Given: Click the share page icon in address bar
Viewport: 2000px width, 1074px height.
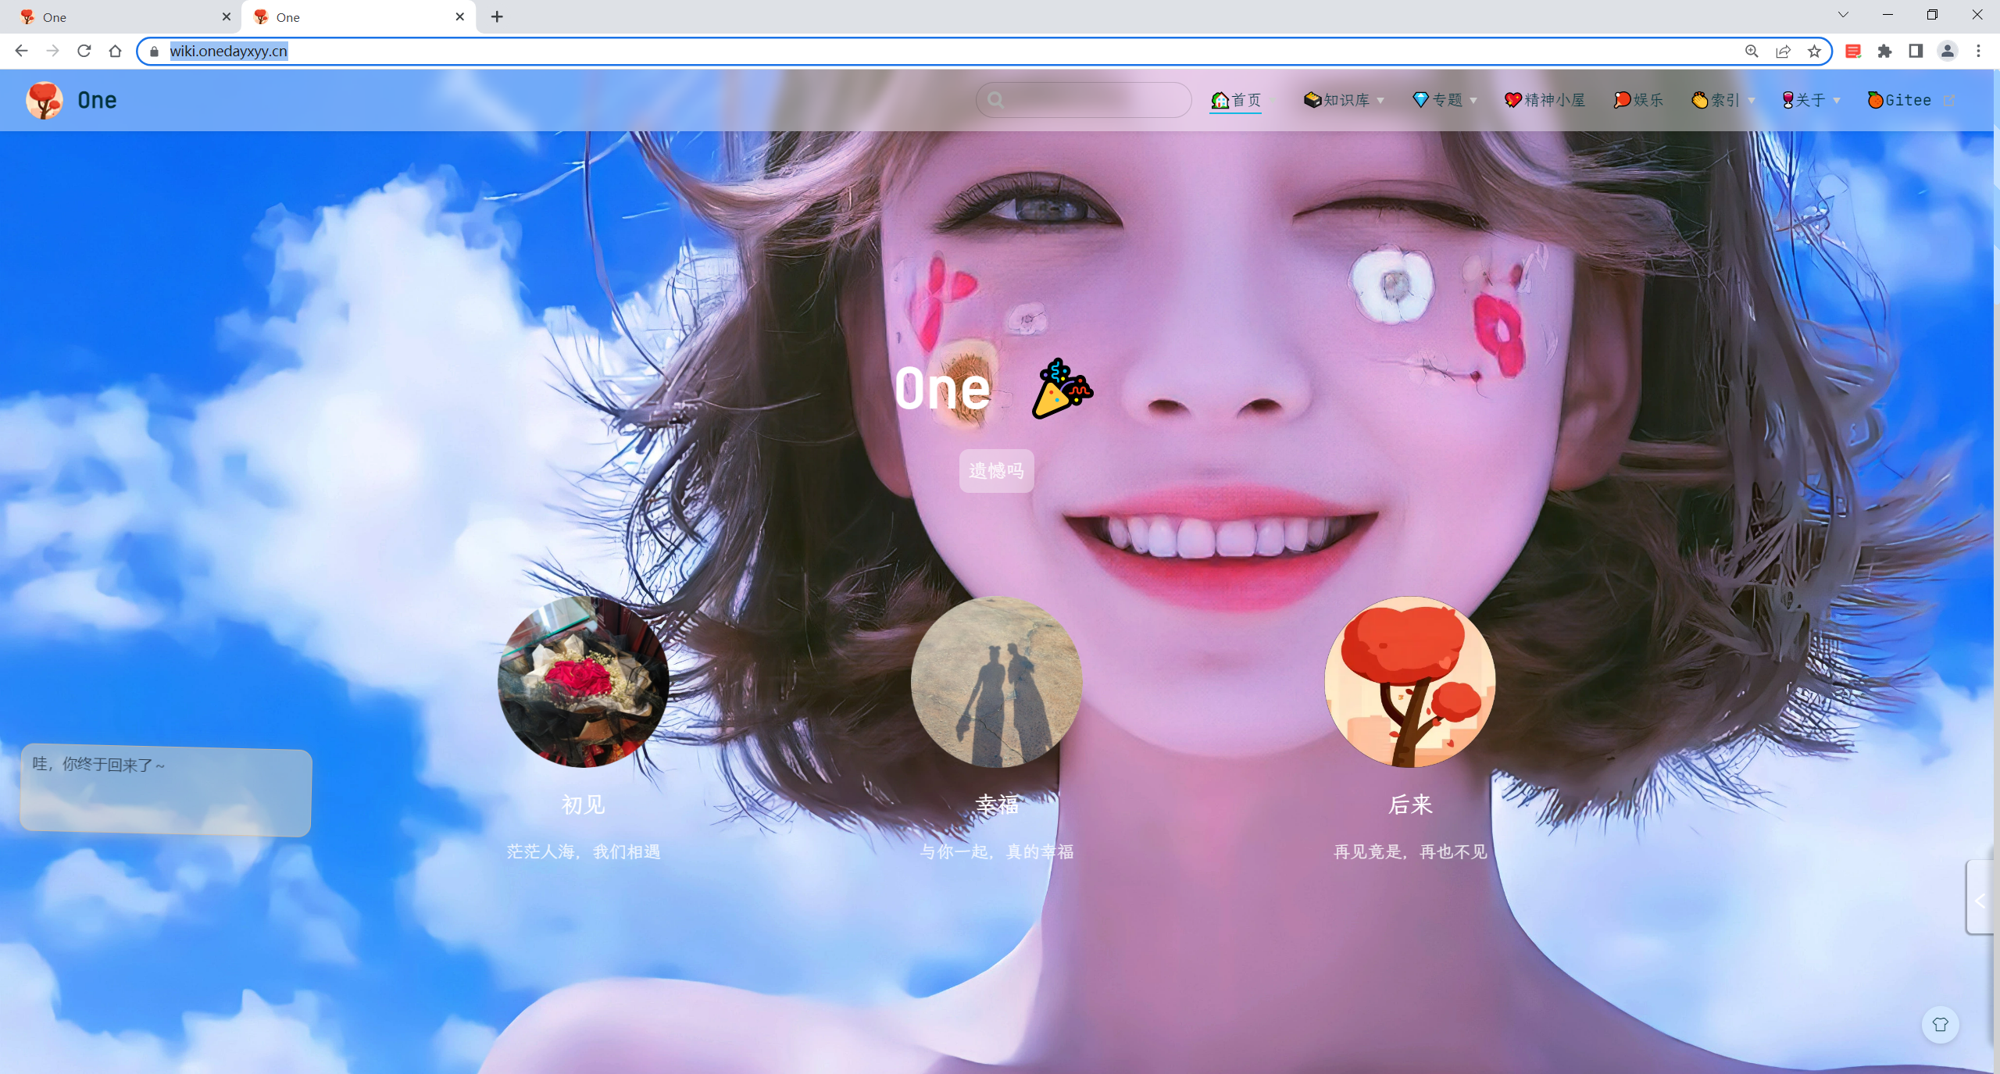Looking at the screenshot, I should click(1783, 51).
